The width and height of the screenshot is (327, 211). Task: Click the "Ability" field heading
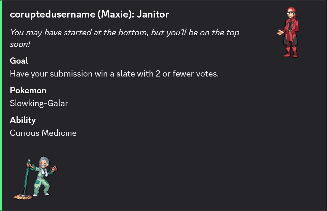click(23, 120)
